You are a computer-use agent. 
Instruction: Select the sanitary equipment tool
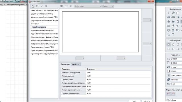(173, 26)
